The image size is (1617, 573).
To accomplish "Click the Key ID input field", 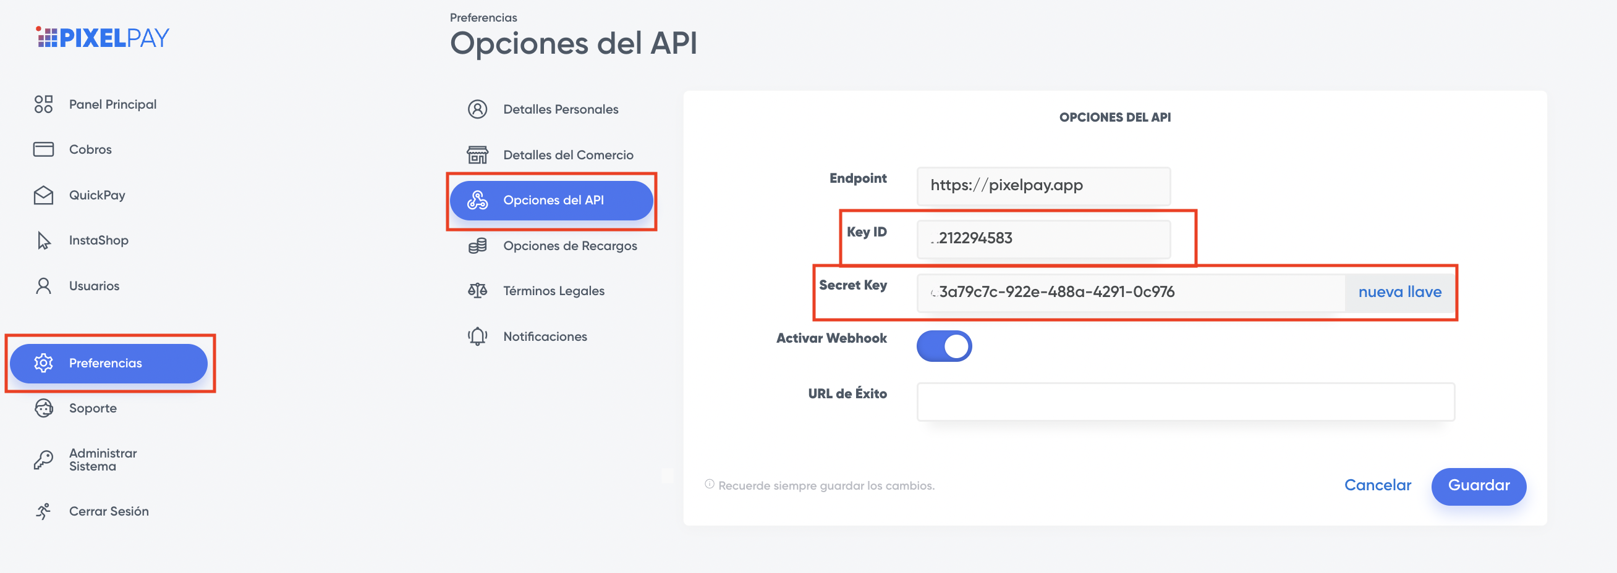I will [1043, 239].
